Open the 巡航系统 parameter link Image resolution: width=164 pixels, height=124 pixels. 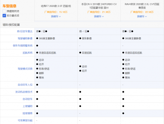(x=28, y=53)
